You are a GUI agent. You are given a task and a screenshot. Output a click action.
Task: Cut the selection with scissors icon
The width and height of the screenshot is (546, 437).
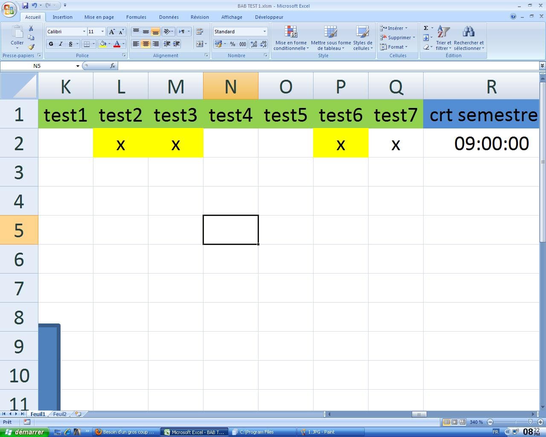coord(31,28)
